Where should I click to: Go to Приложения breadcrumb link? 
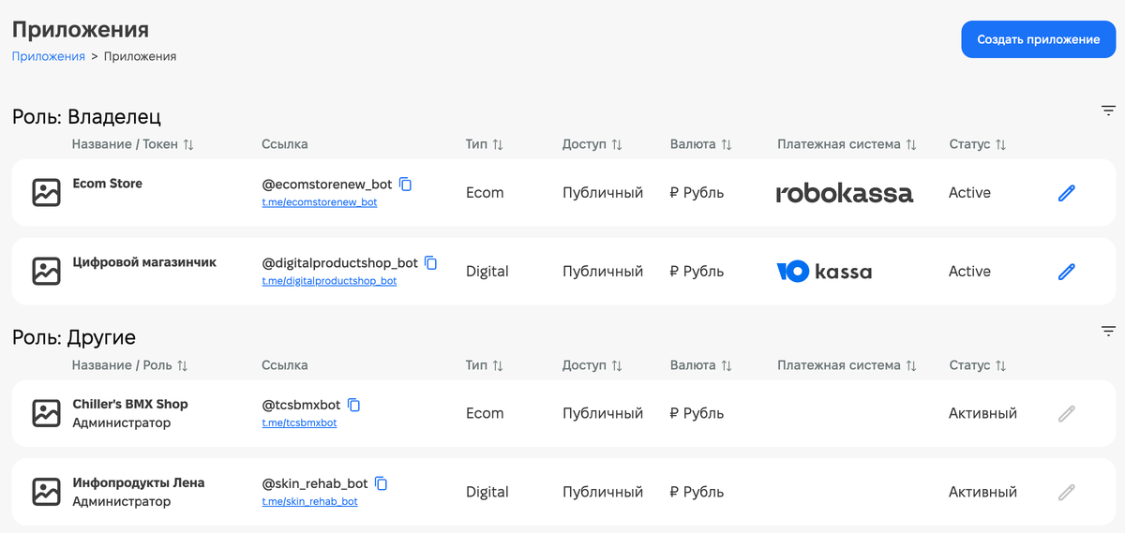[48, 56]
